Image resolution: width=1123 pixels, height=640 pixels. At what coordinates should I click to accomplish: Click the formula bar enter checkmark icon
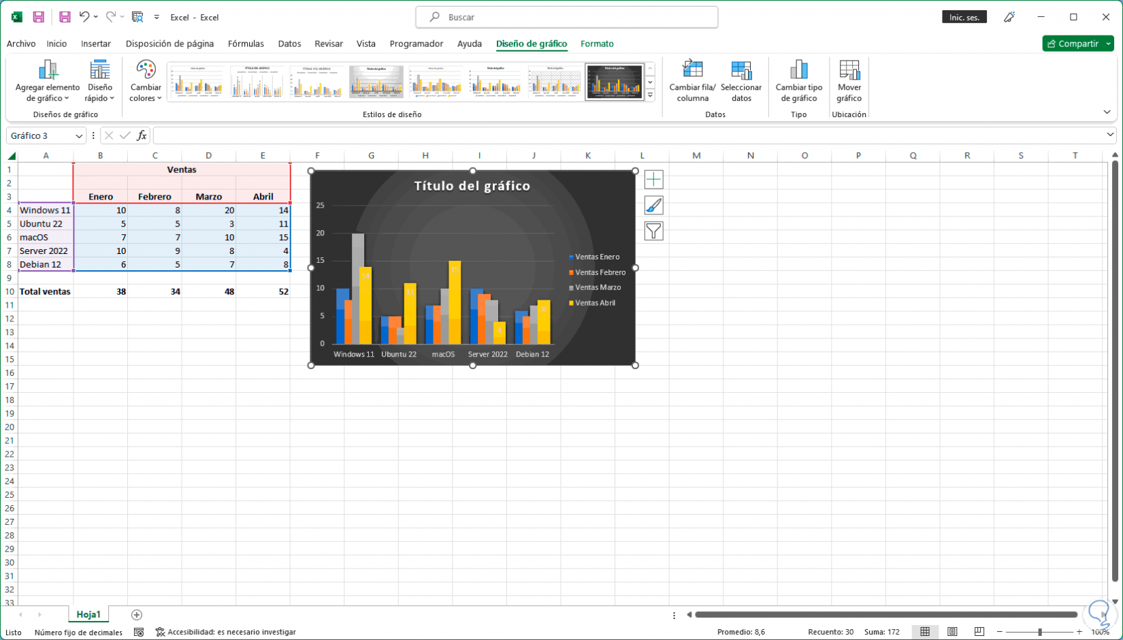pyautogui.click(x=125, y=135)
